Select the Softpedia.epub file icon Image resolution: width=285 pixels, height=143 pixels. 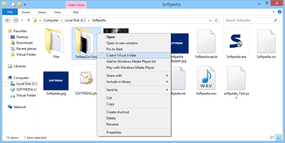[206, 41]
